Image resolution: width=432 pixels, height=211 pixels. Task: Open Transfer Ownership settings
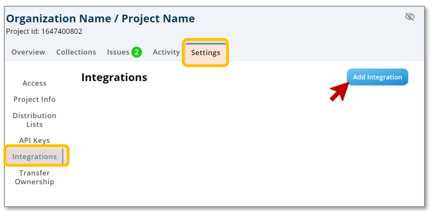point(35,177)
